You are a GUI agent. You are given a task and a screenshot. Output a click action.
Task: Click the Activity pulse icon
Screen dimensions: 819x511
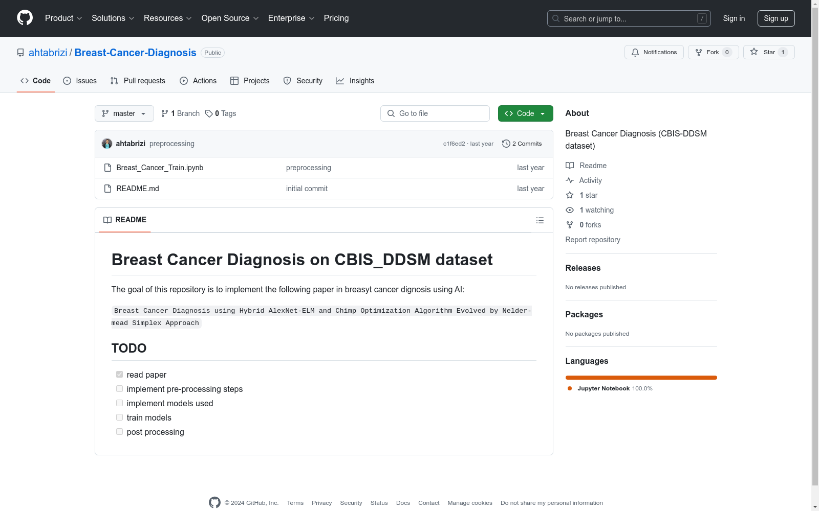(x=570, y=180)
